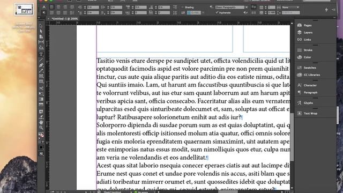Select the Zoom tool

click(x=41, y=128)
